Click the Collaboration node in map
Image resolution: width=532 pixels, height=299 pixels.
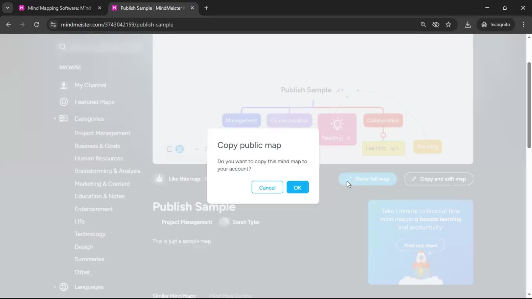point(383,120)
